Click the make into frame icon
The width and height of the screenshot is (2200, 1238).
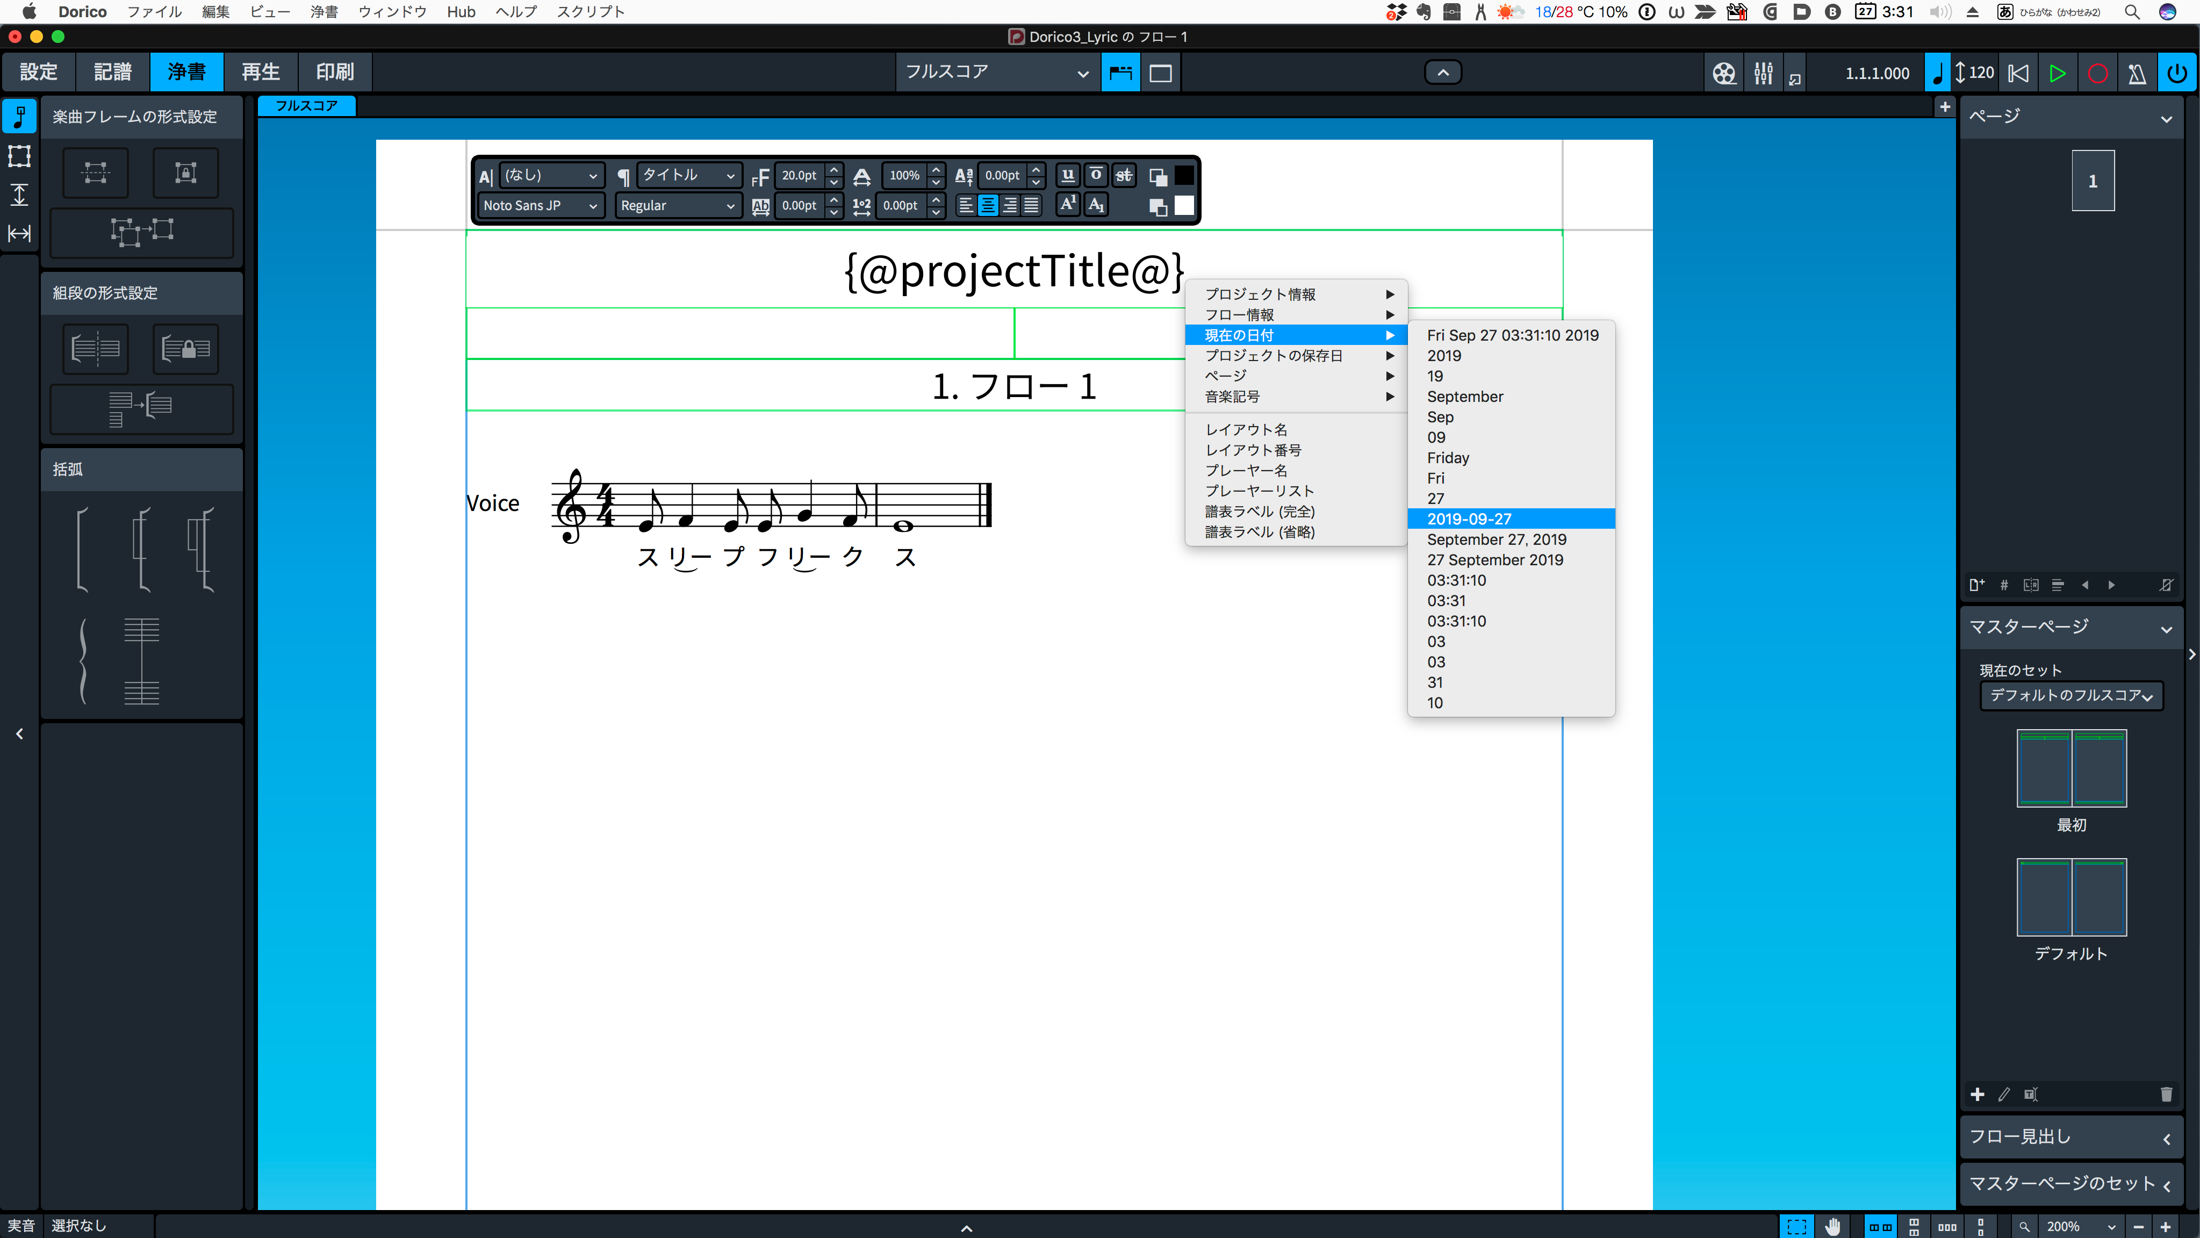[x=142, y=232]
